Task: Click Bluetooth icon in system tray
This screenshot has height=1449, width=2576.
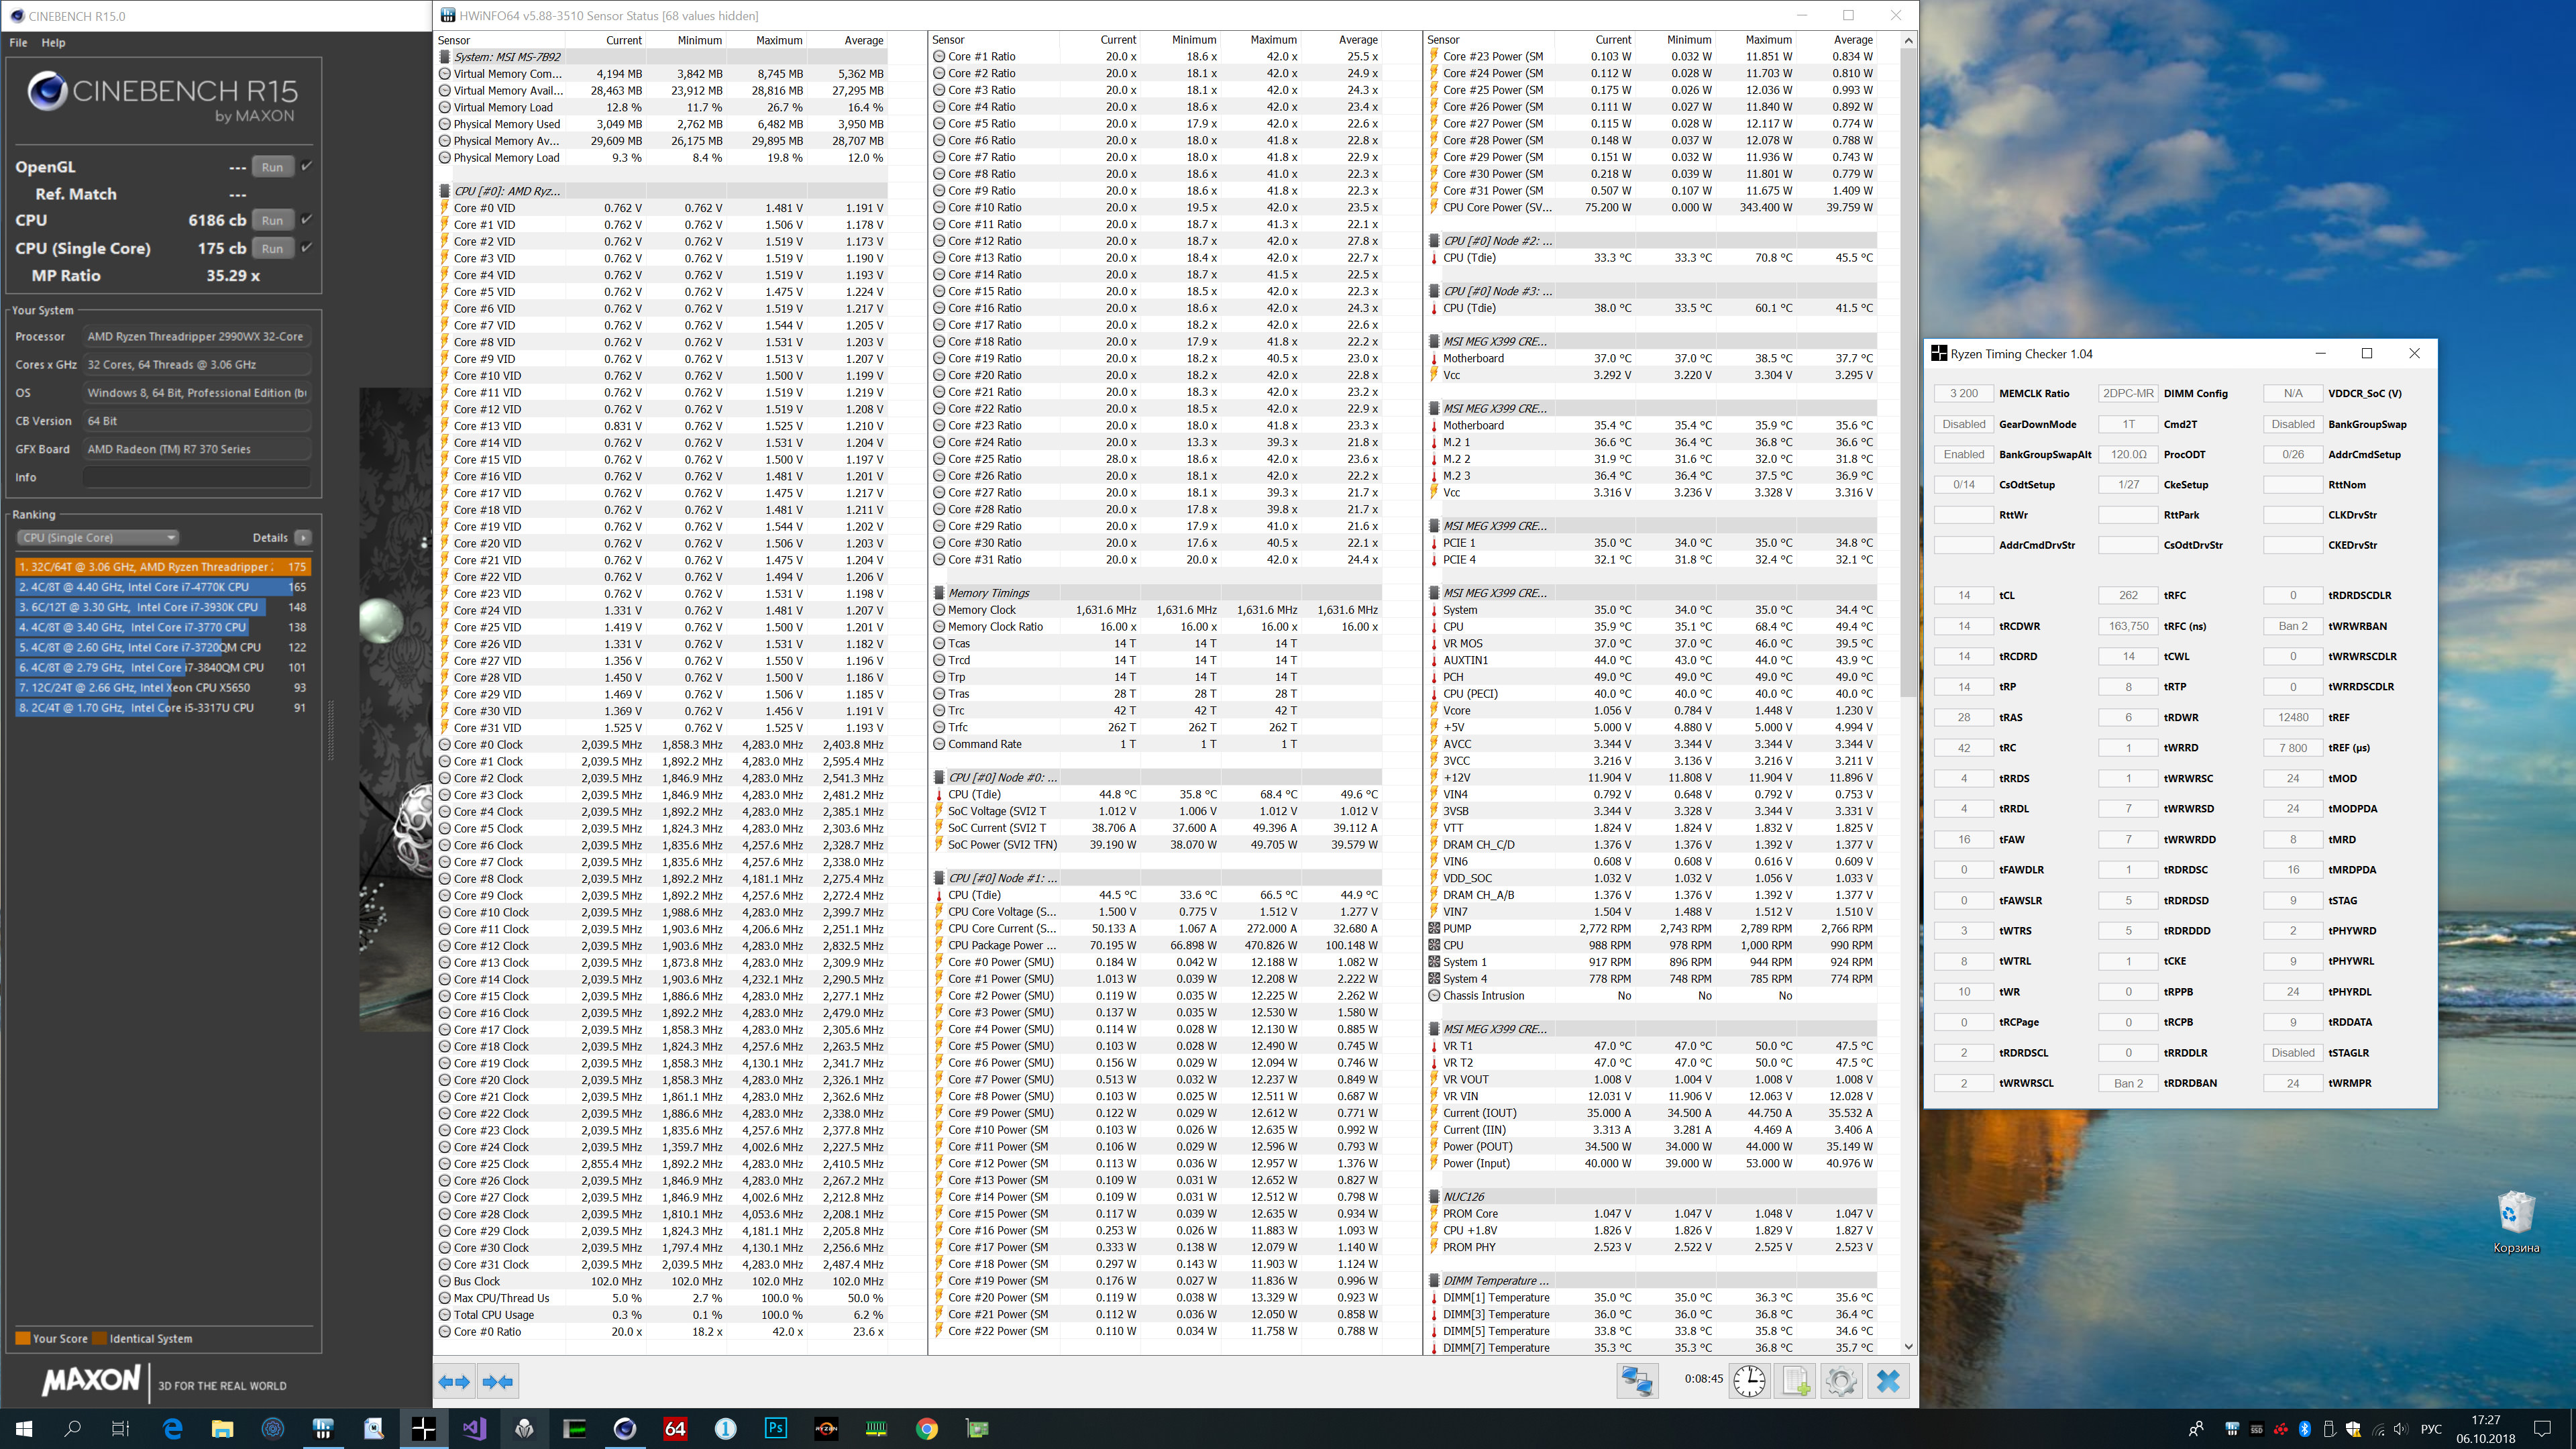Action: [2305, 1429]
